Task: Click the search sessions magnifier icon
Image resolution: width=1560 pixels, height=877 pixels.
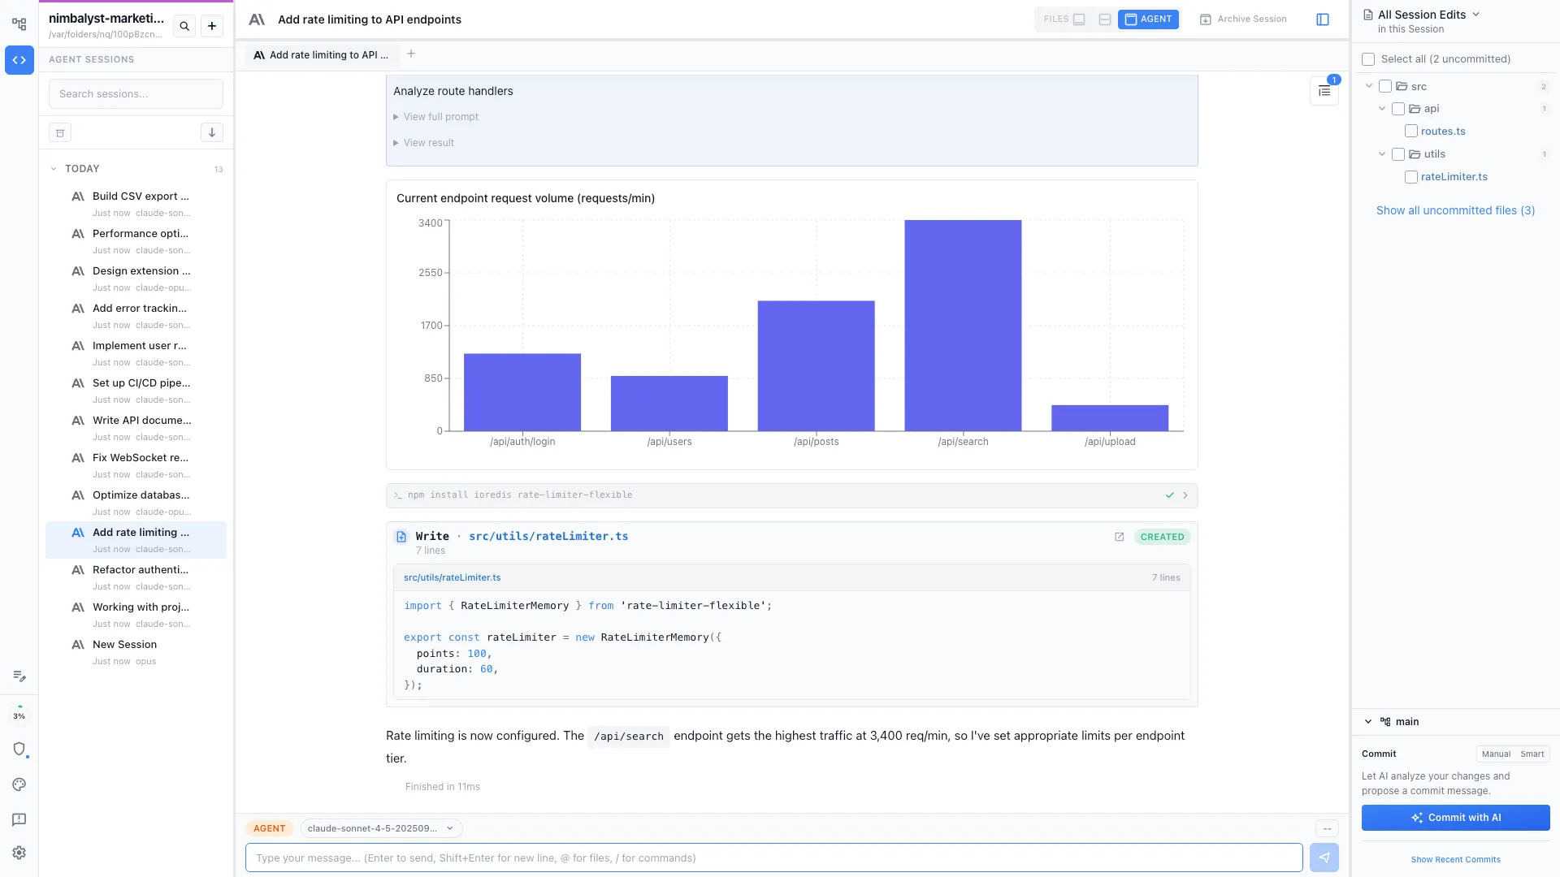Action: click(184, 26)
